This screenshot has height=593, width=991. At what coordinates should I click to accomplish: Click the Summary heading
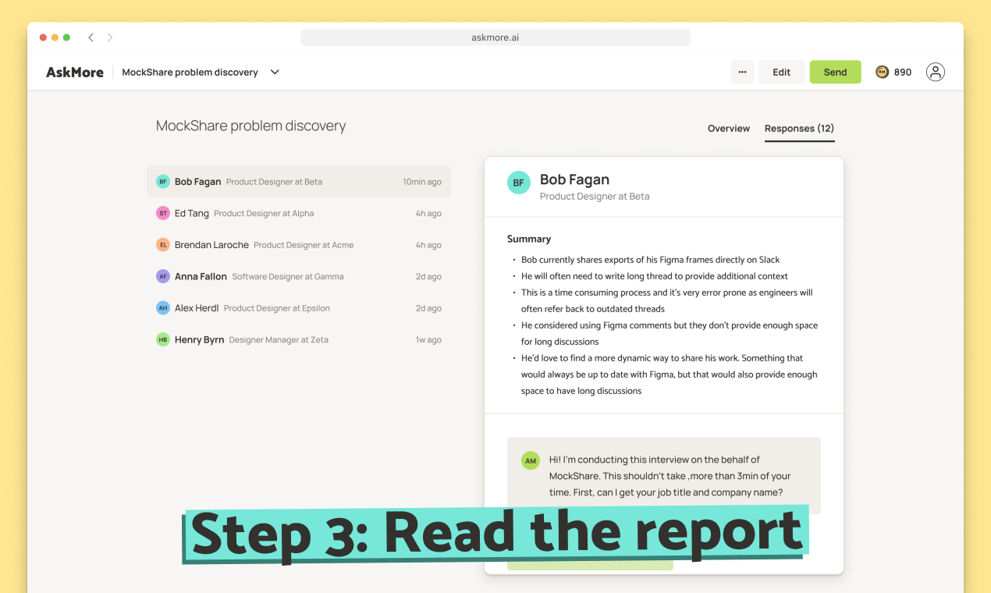click(529, 239)
